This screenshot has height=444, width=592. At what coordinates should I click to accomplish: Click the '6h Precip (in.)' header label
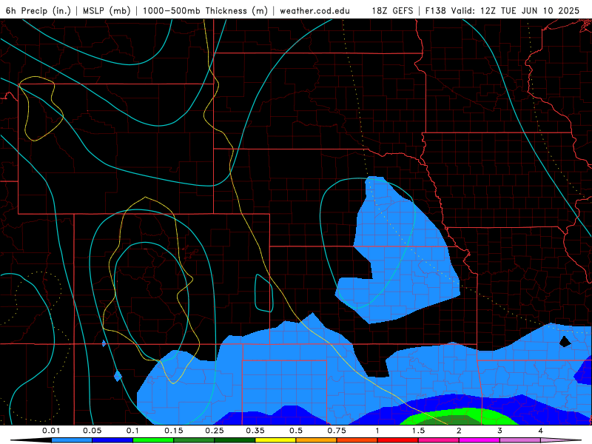[38, 10]
